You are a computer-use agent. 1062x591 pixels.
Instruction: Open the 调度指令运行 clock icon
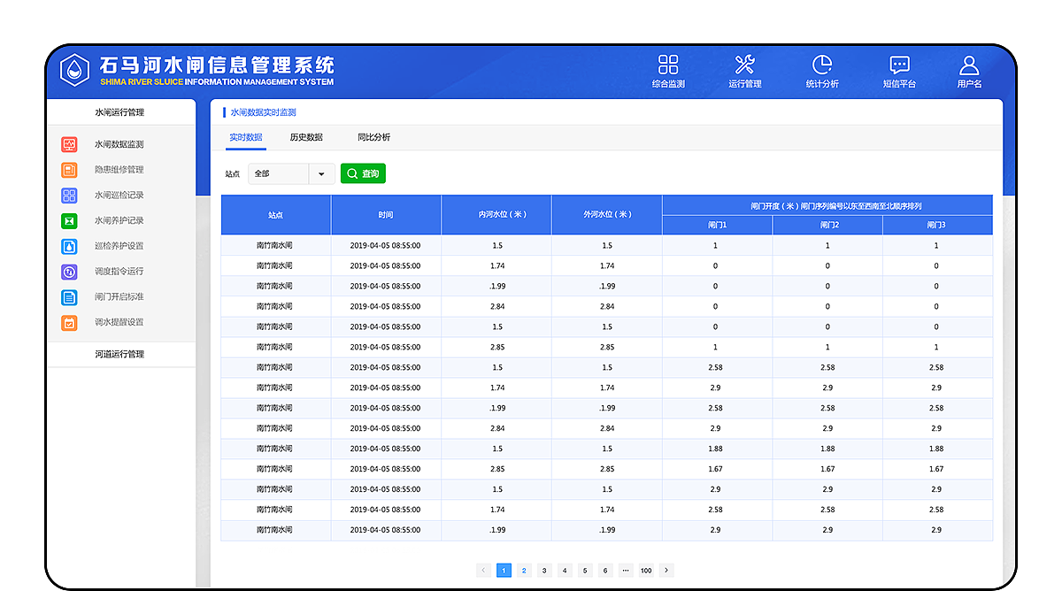(69, 272)
